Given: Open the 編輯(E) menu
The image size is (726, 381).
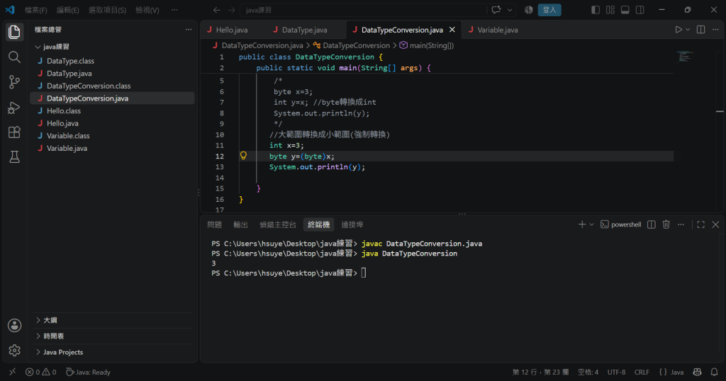Looking at the screenshot, I should (67, 10).
